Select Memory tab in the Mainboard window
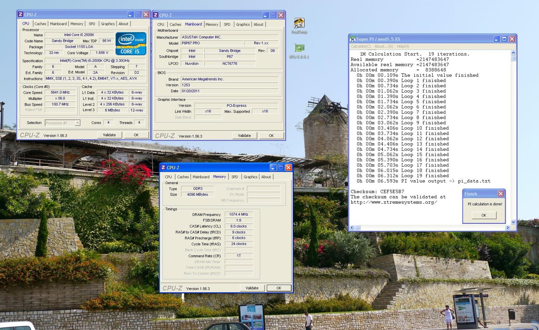 (x=212, y=25)
